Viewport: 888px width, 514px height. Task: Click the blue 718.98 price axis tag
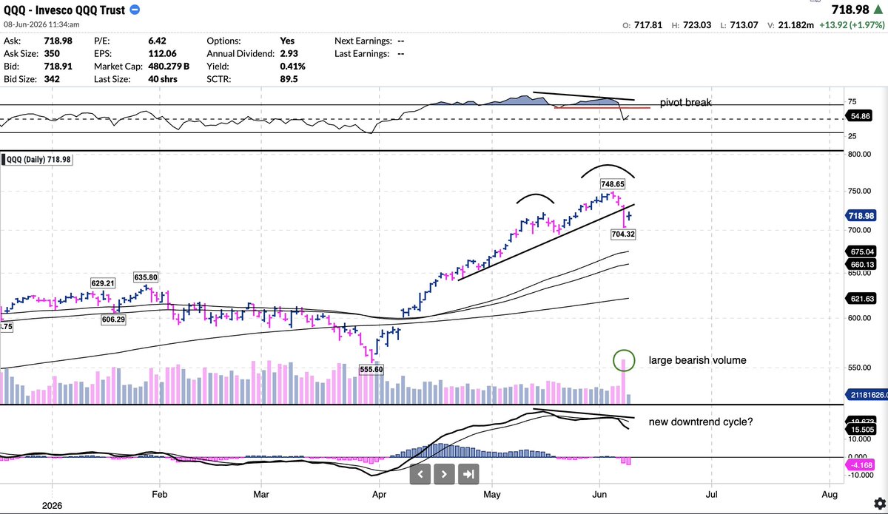coord(863,217)
